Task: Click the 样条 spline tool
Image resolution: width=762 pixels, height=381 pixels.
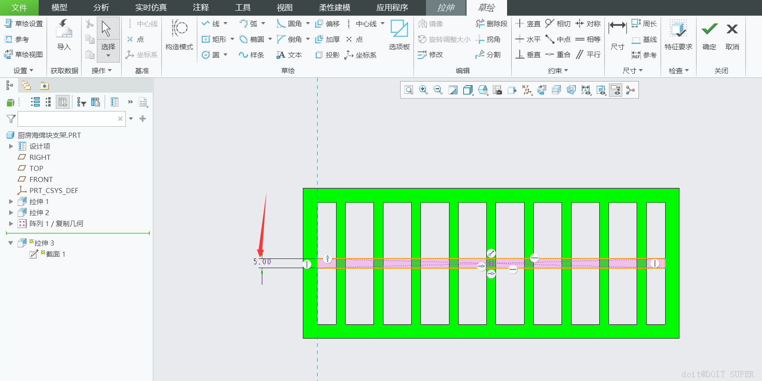Action: (x=251, y=55)
